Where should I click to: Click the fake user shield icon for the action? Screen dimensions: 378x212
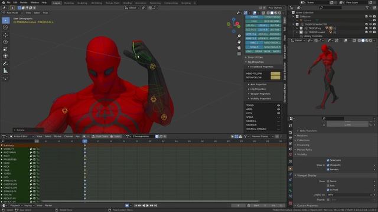157,136
